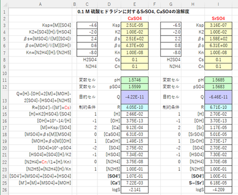Click the [OH] value 3.75E-13
The image size is (238, 195).
(134, 121)
